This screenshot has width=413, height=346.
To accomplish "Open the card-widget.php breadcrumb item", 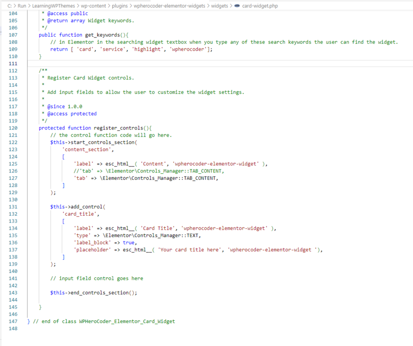I will tap(260, 6).
